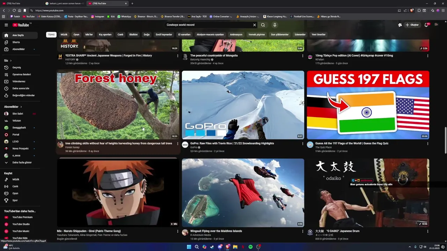The image size is (447, 251).
Task: Reload the page in the browser toolbar
Action: pyautogui.click(x=14, y=10)
